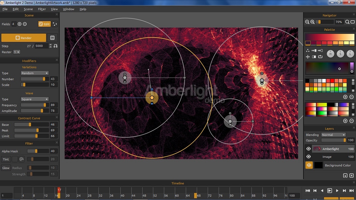Open the Blending mode dropdown
Viewport: 356px width, 200px height.
[x=334, y=135]
